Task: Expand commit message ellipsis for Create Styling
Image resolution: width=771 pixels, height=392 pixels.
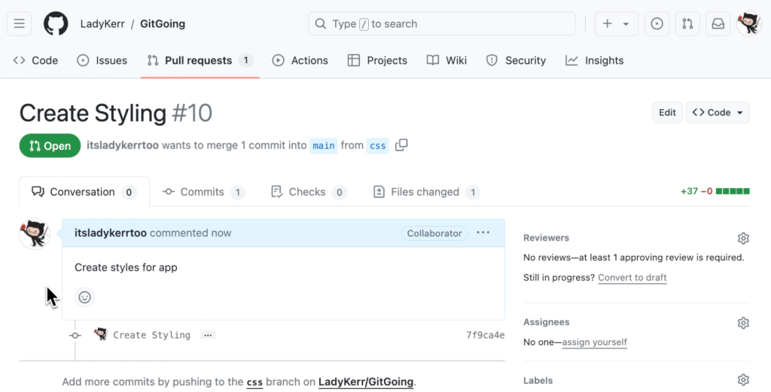Action: pyautogui.click(x=208, y=335)
